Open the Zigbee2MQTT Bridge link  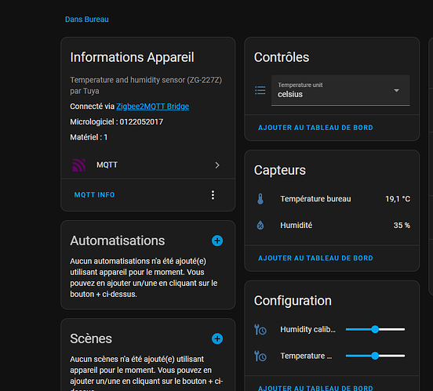tap(153, 107)
